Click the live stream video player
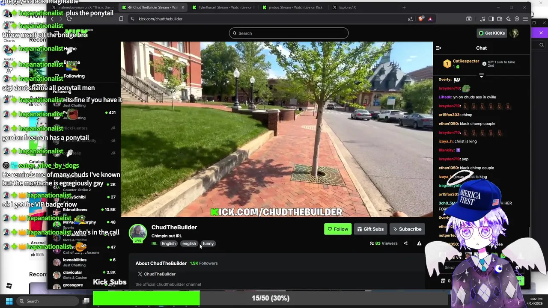Image resolution: width=548 pixels, height=308 pixels. (x=277, y=129)
